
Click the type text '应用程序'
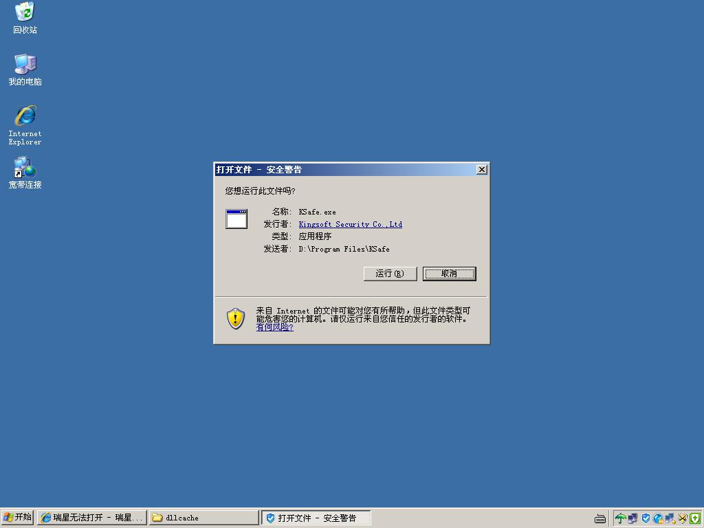pyautogui.click(x=315, y=236)
